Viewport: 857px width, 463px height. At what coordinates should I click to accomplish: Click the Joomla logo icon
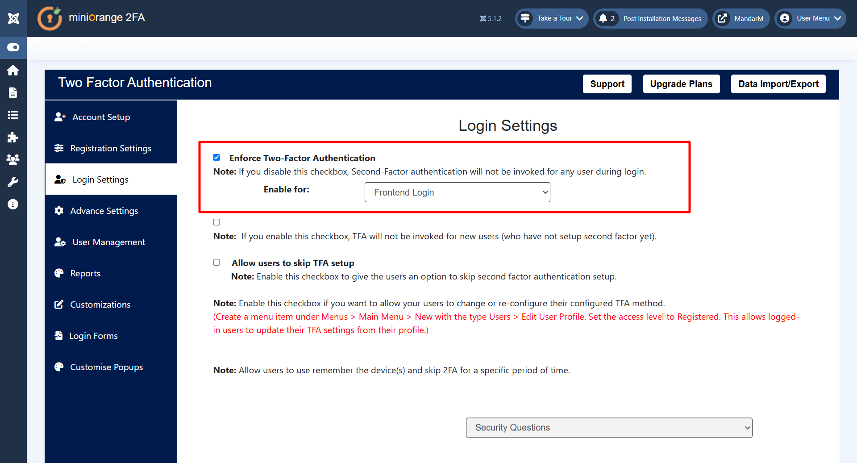[13, 18]
